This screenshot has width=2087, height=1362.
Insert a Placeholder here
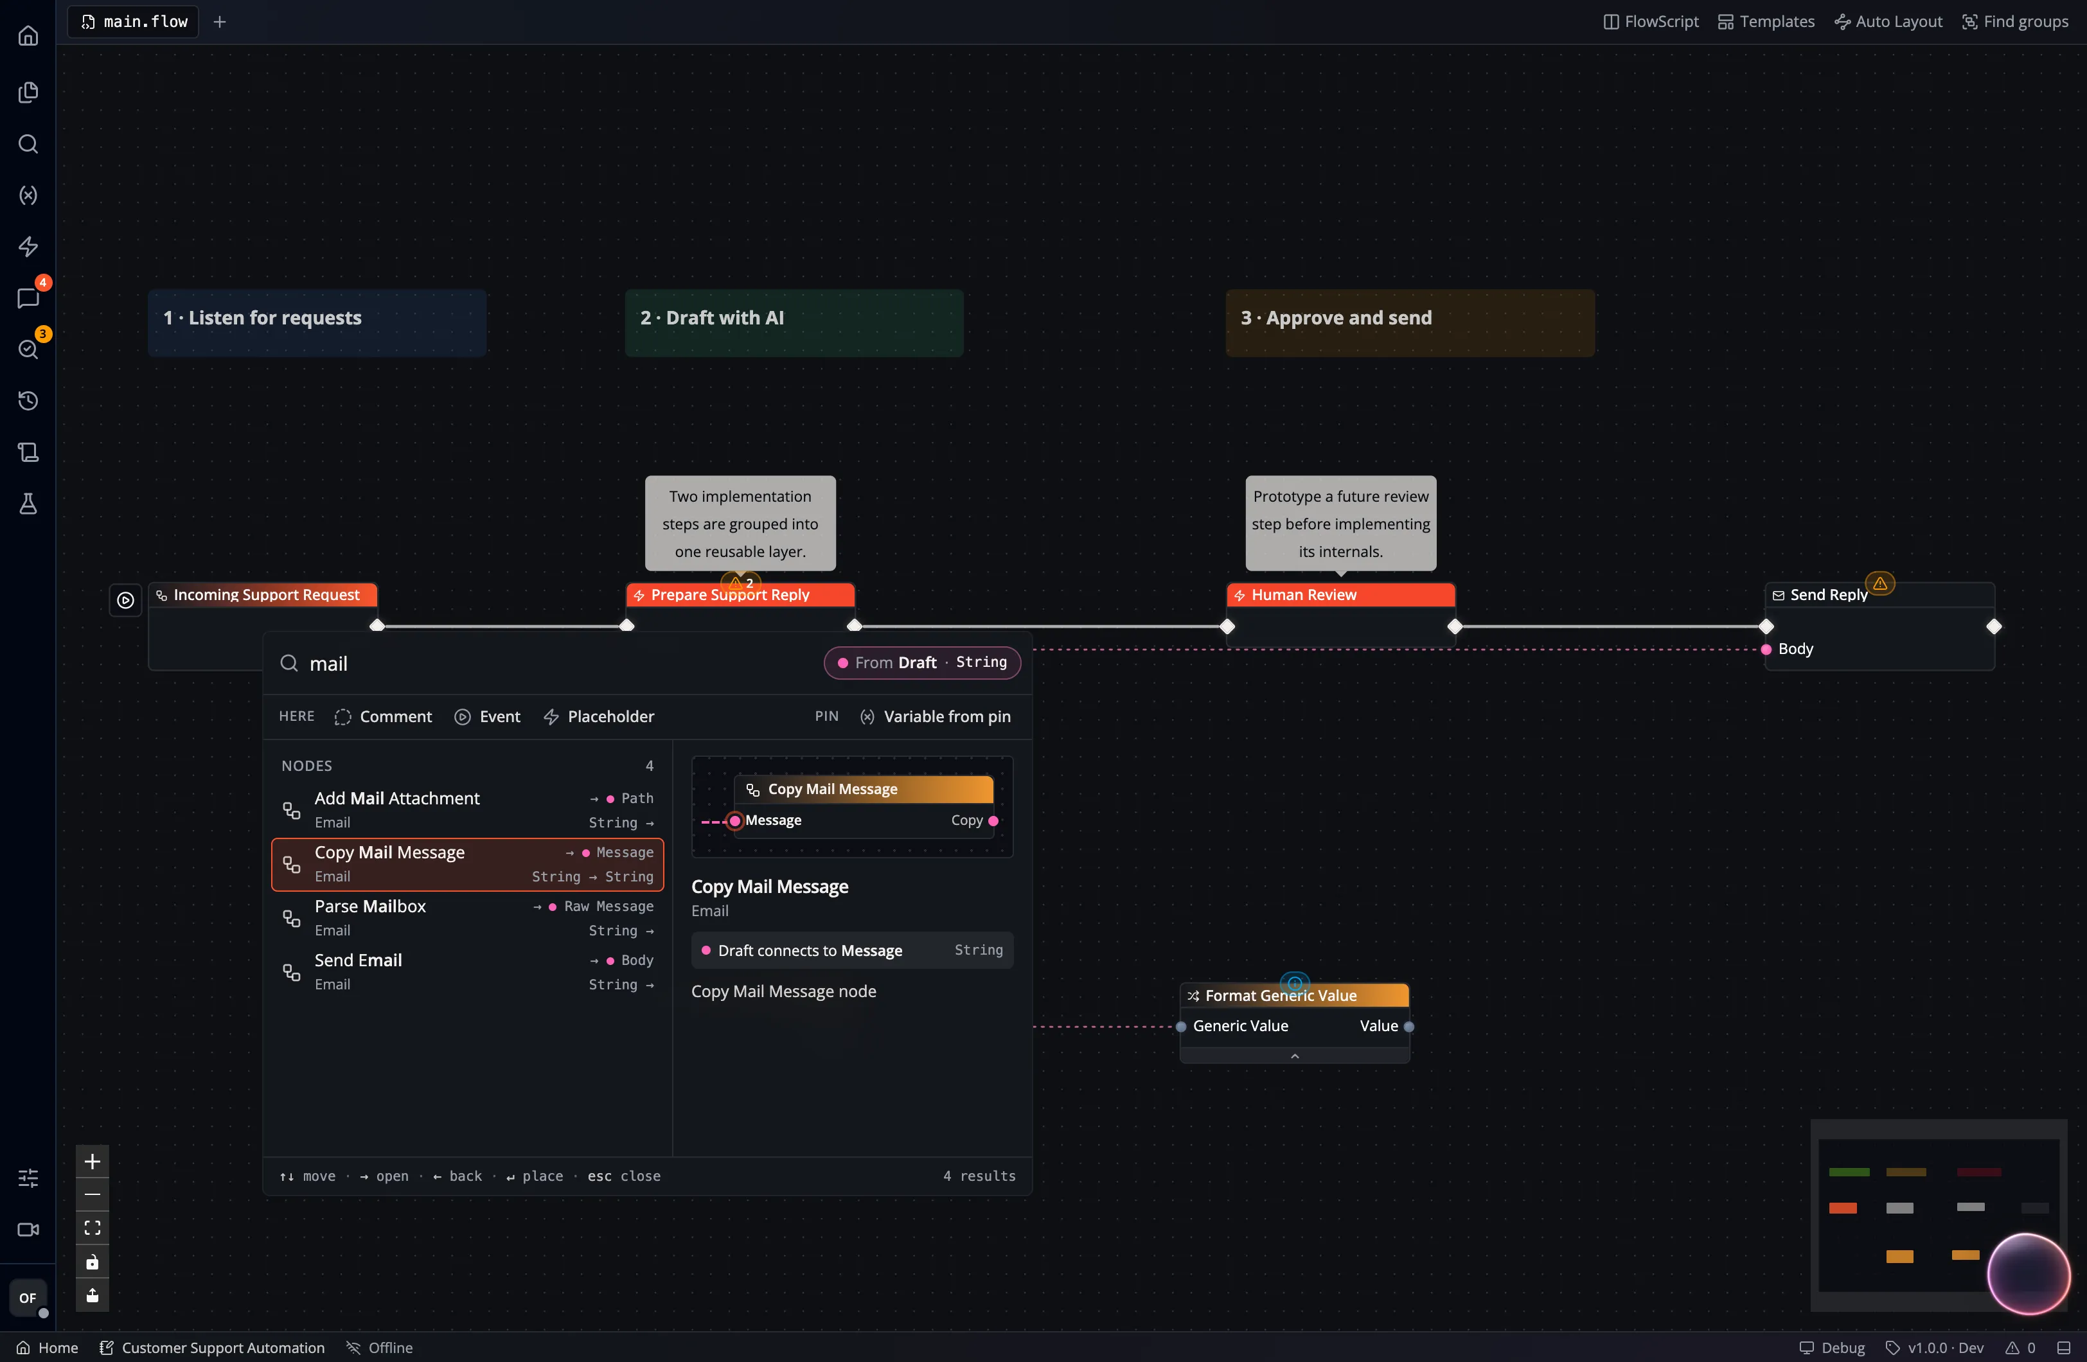[x=599, y=716]
